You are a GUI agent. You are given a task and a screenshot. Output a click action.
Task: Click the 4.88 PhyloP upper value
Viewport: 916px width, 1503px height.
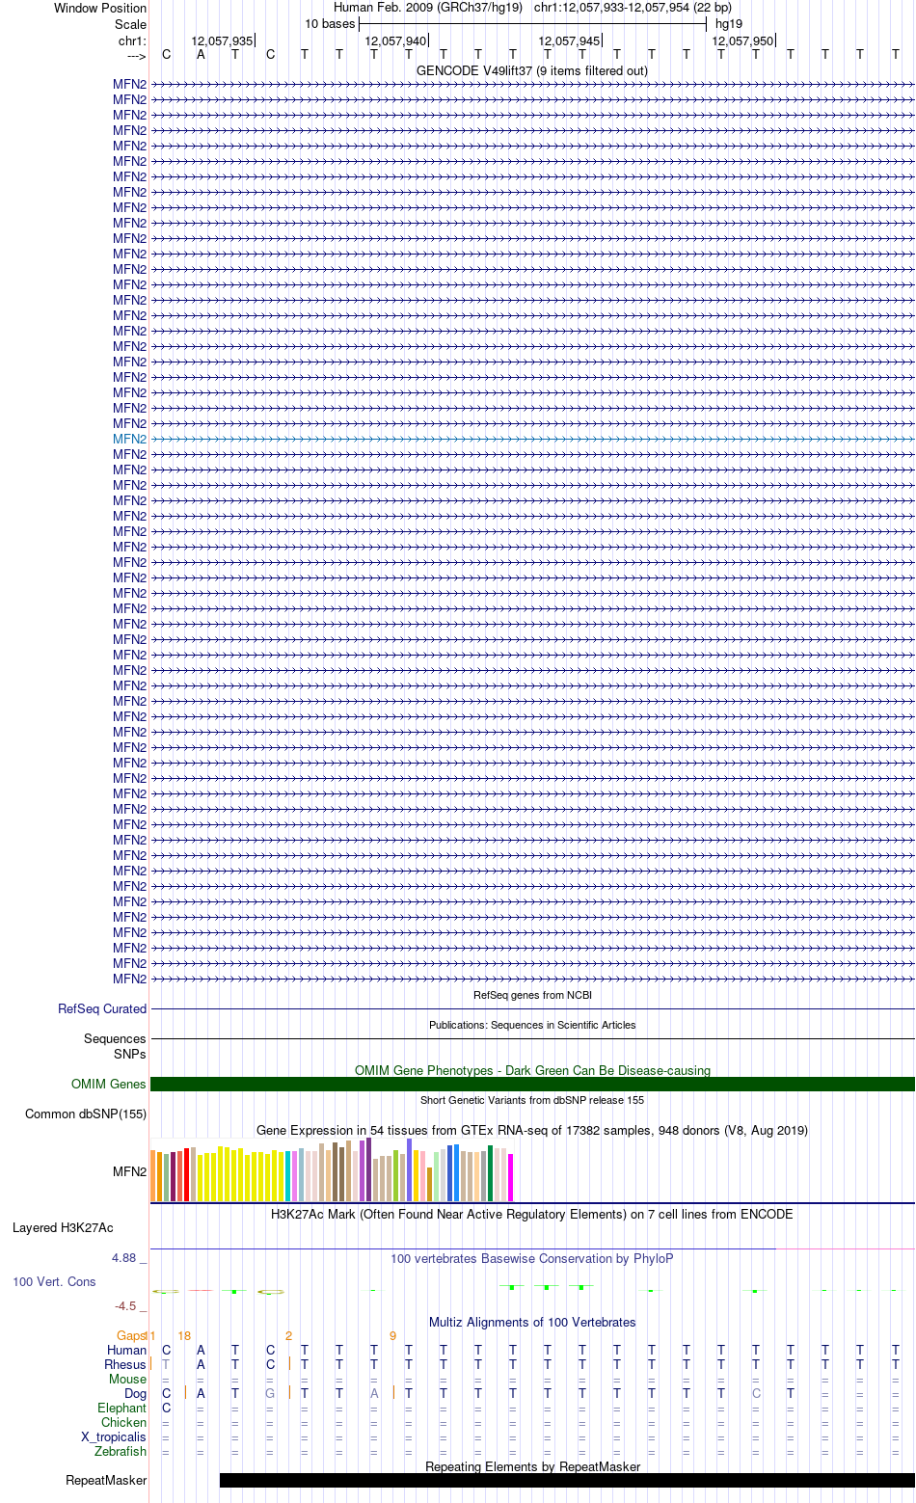(124, 1258)
